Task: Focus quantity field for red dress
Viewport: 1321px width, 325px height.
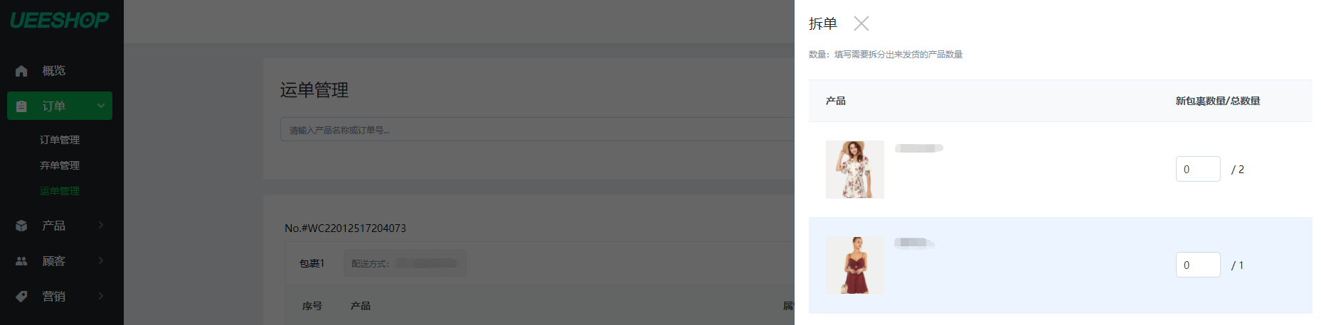Action: 1197,265
